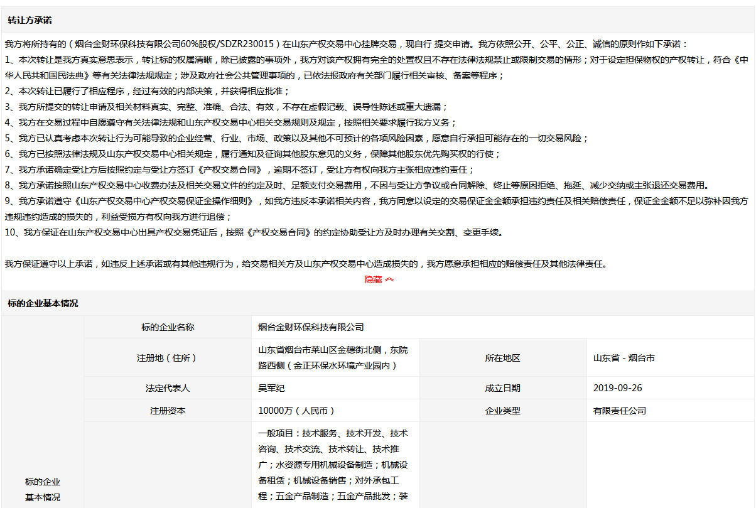Click the 所在地区 label cell
The width and height of the screenshot is (756, 508).
(502, 358)
